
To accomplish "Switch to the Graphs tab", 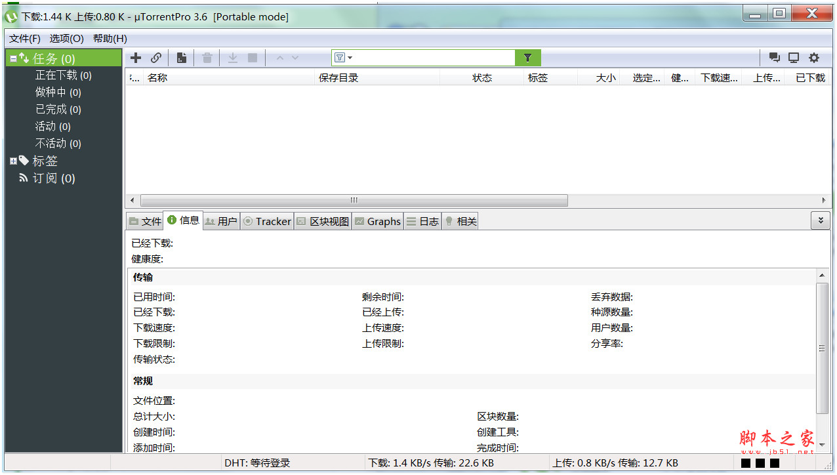I will coord(378,221).
